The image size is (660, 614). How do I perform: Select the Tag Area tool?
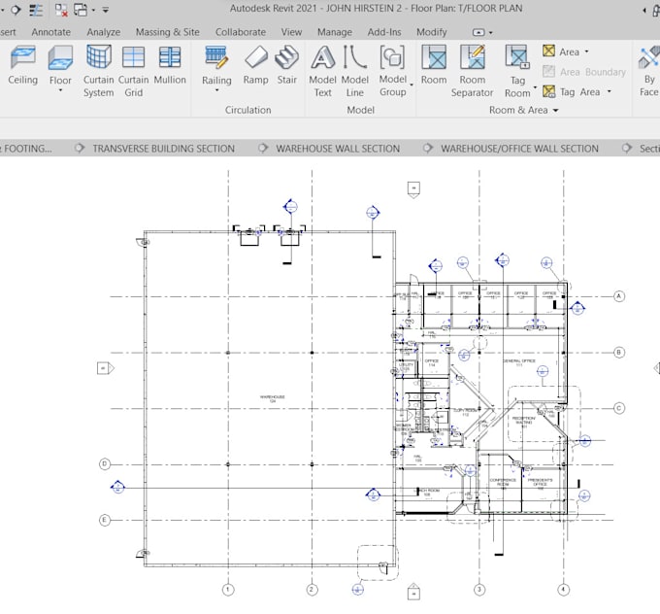pyautogui.click(x=571, y=91)
